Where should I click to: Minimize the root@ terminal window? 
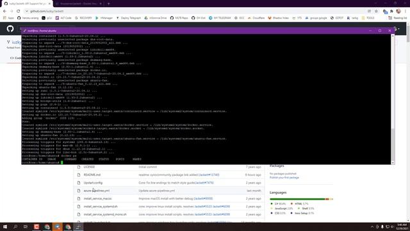click(x=370, y=31)
